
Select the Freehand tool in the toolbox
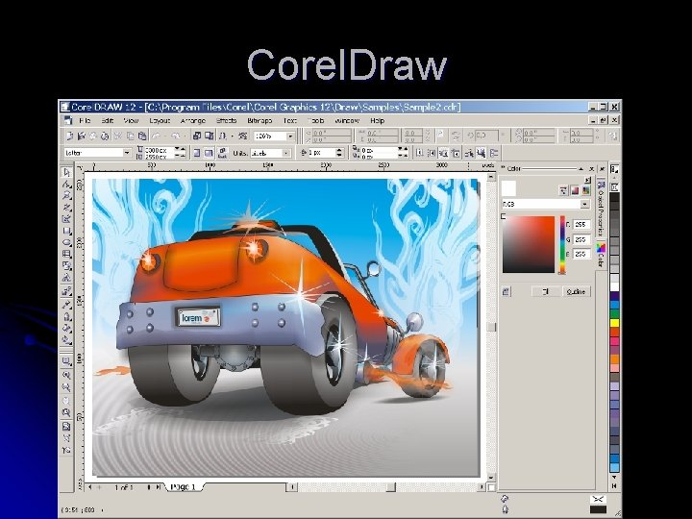[x=66, y=207]
